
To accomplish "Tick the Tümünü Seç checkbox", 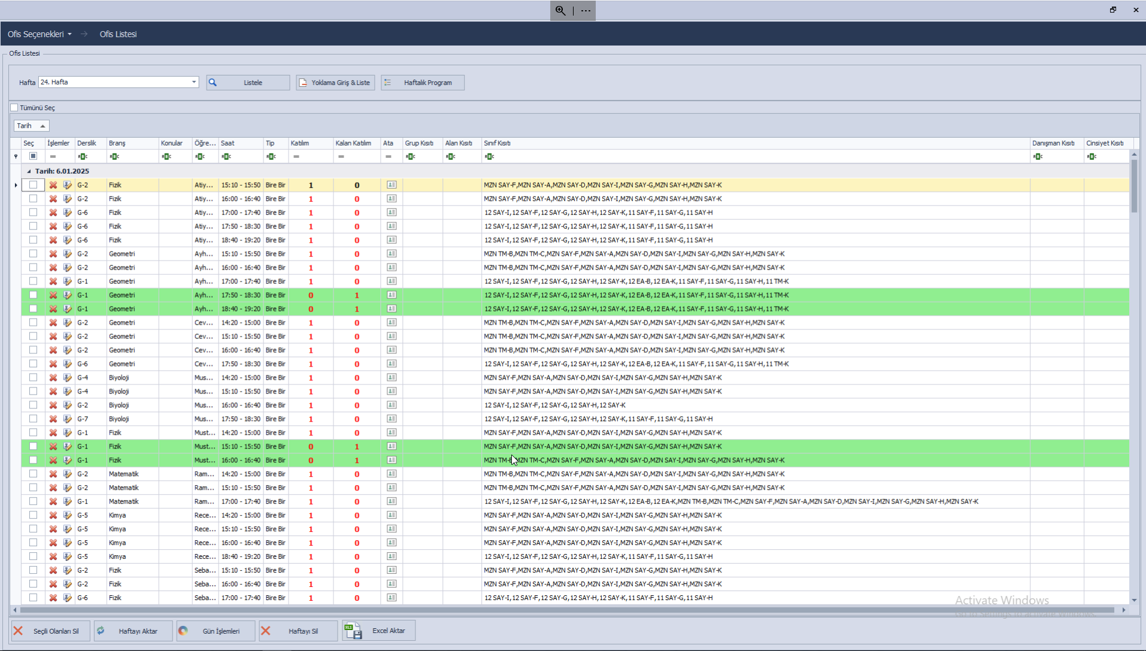I will [x=14, y=108].
